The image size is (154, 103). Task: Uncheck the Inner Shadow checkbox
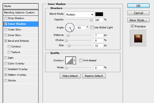click(6, 24)
